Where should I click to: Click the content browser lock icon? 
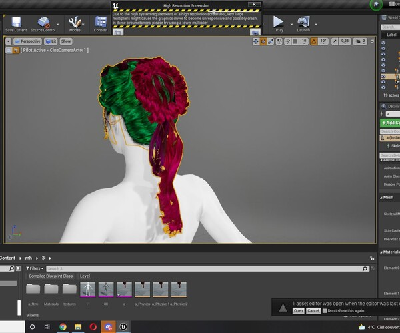[372, 258]
